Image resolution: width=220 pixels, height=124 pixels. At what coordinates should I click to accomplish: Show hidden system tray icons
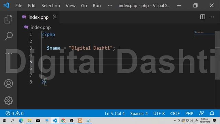coord(175,121)
